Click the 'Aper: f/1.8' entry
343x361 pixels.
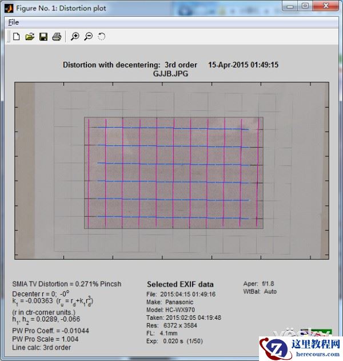(x=258, y=284)
